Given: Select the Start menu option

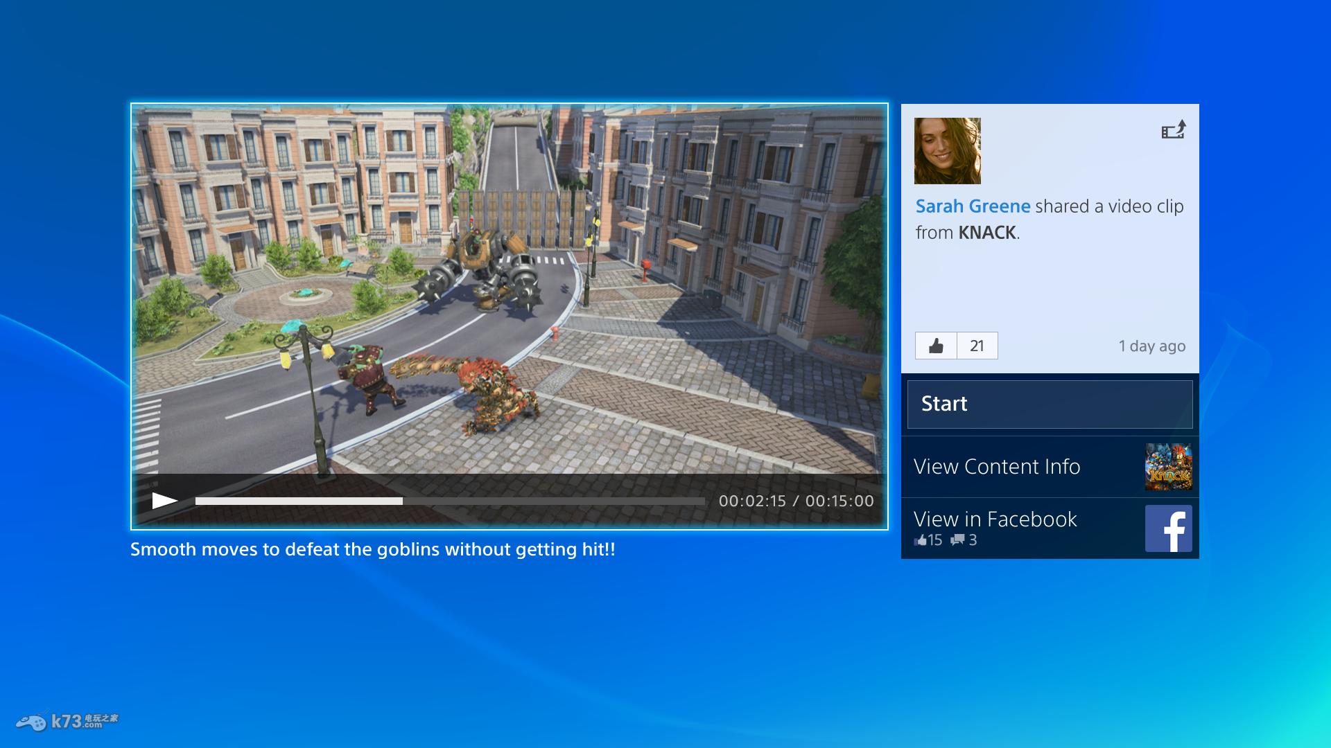Looking at the screenshot, I should pos(1050,404).
